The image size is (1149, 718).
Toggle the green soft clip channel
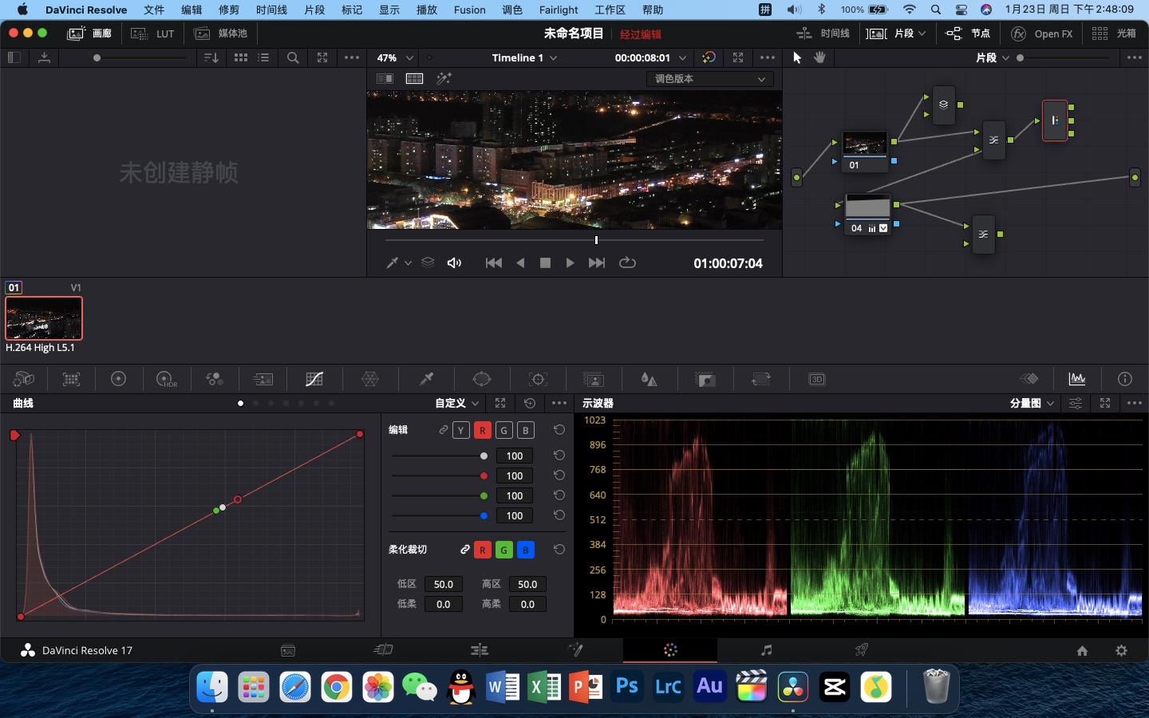tap(503, 550)
